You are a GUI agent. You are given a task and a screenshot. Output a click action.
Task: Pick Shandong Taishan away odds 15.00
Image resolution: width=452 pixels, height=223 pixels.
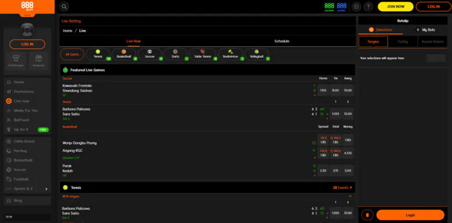(x=348, y=90)
